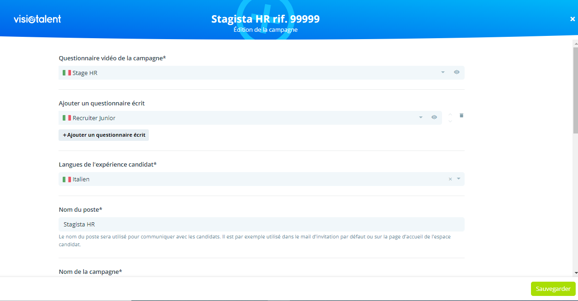The height and width of the screenshot is (301, 578).
Task: Click the scrollbar up arrow
Action: (575, 43)
